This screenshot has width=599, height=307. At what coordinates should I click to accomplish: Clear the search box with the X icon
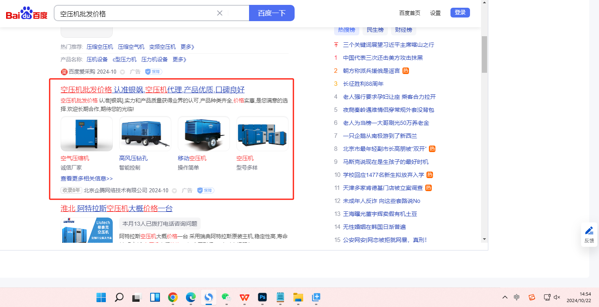point(220,13)
